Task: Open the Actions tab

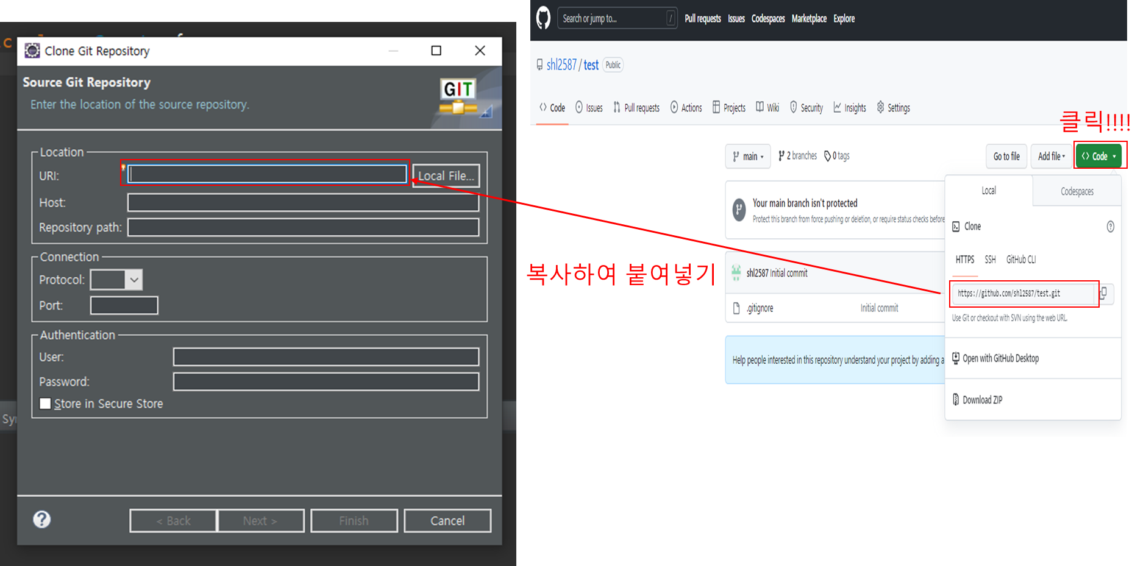Action: coord(686,108)
